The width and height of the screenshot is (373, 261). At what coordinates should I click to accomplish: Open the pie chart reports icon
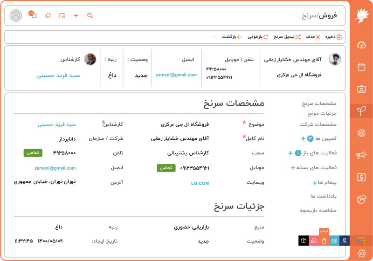click(361, 199)
